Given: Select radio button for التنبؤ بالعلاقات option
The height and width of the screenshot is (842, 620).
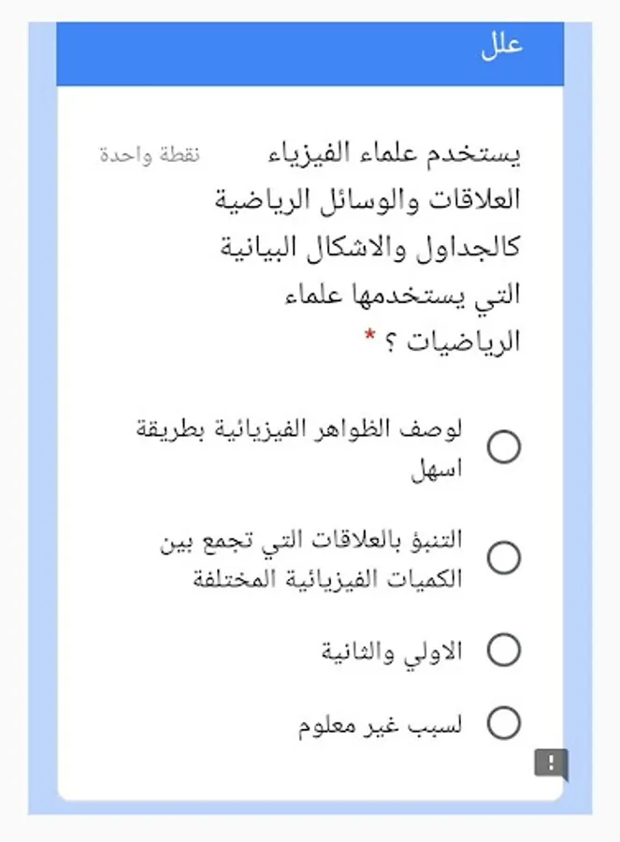Looking at the screenshot, I should (503, 558).
